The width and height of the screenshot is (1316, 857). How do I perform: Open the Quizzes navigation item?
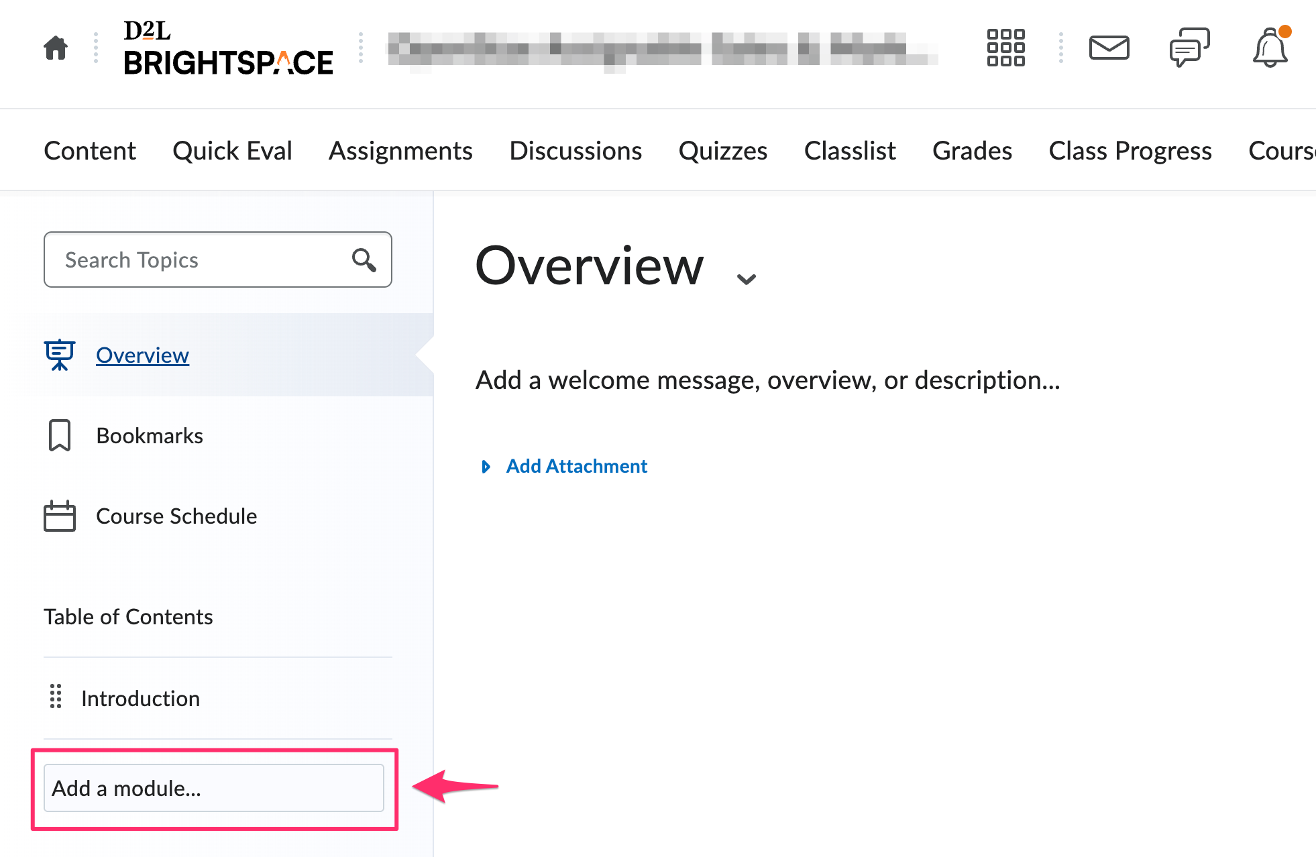(723, 150)
